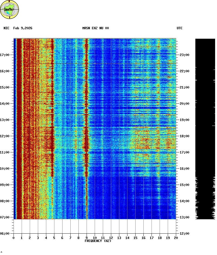Click the 13:00 UTC time axis label
Image resolution: width=217 pixels, height=255 pixels.
click(x=184, y=217)
